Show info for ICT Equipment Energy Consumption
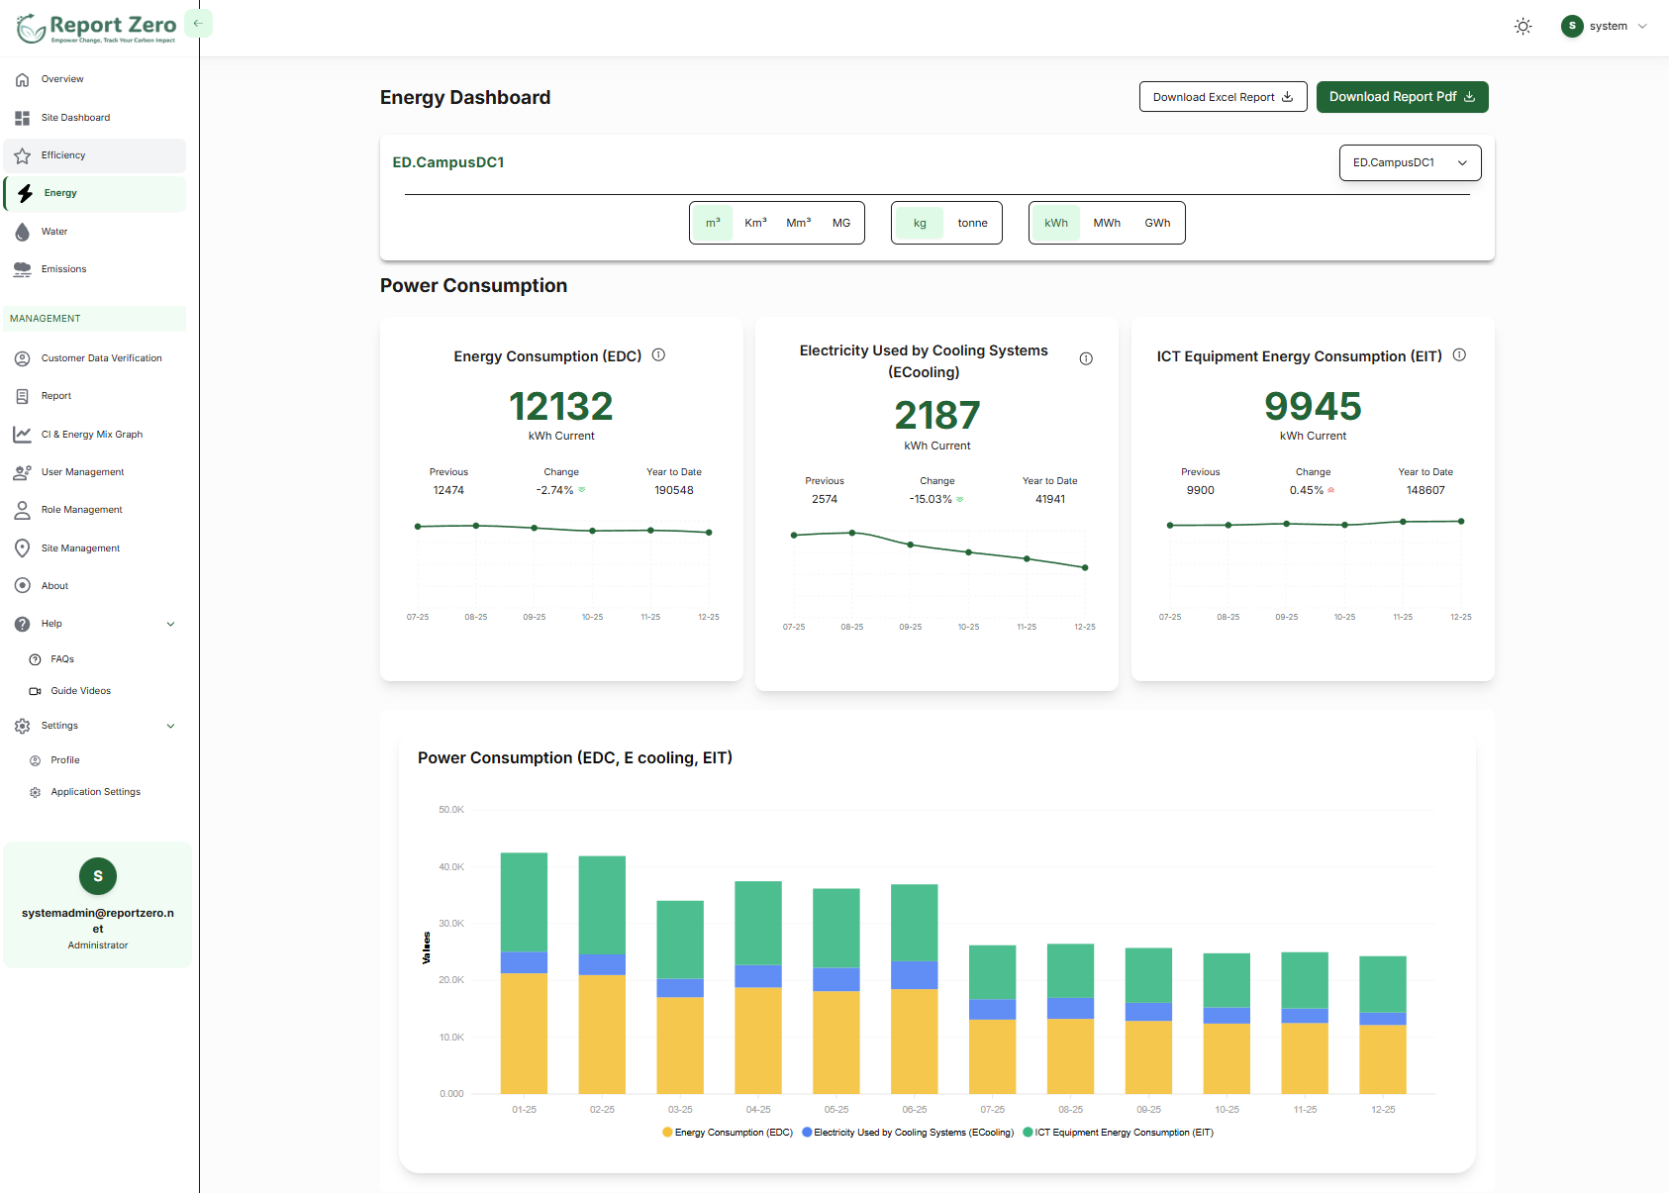 coord(1459,355)
